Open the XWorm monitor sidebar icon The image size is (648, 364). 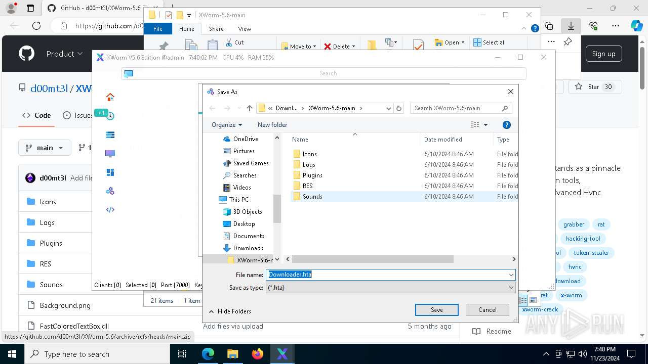110,154
